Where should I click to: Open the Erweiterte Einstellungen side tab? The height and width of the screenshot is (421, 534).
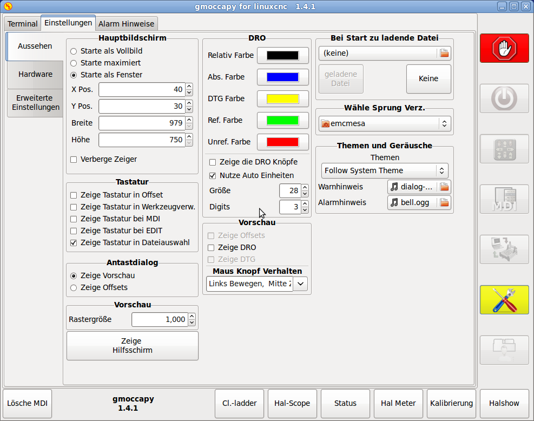(35, 103)
